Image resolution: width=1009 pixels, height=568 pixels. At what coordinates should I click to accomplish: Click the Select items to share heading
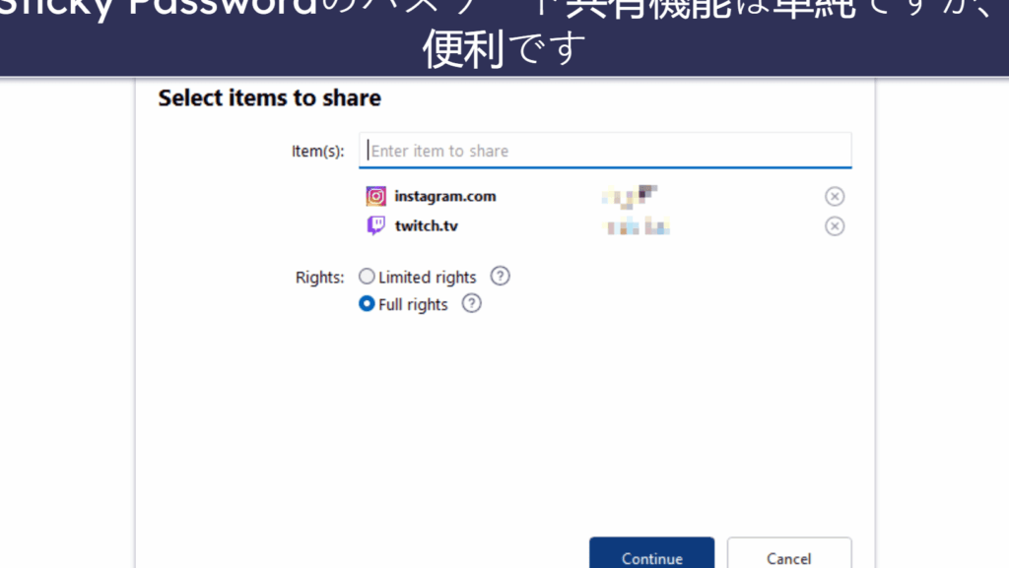(269, 98)
